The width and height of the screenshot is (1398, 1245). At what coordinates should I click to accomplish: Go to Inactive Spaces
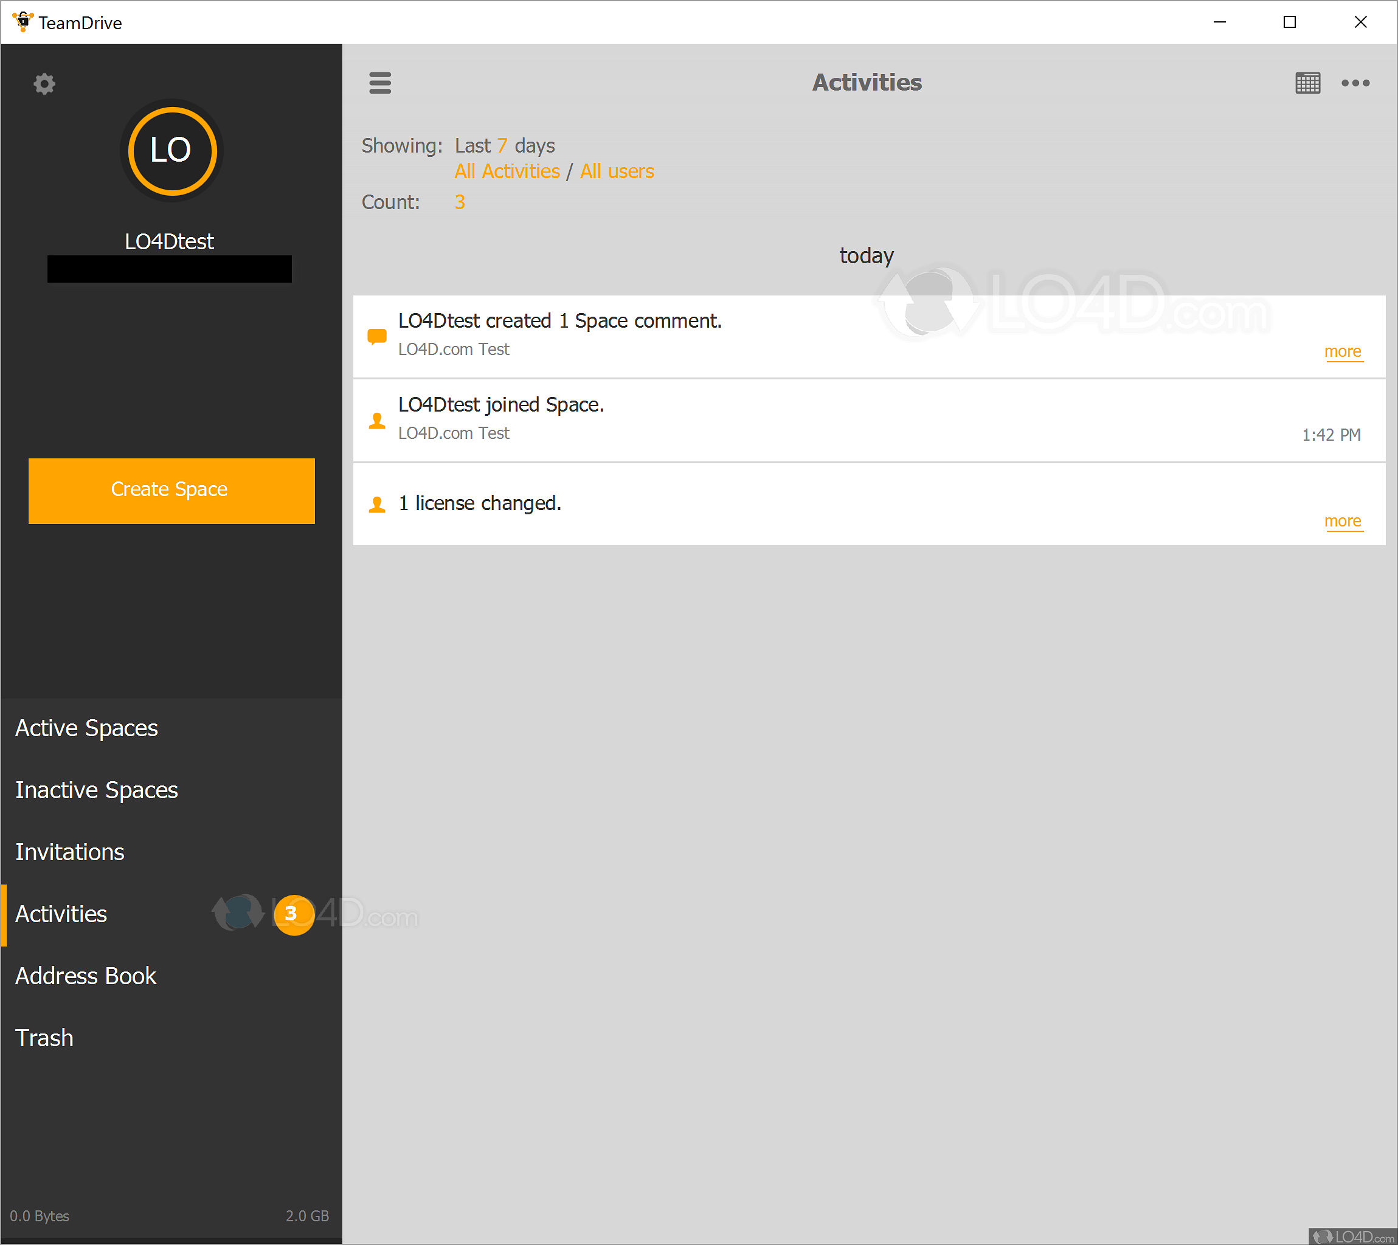coord(97,790)
